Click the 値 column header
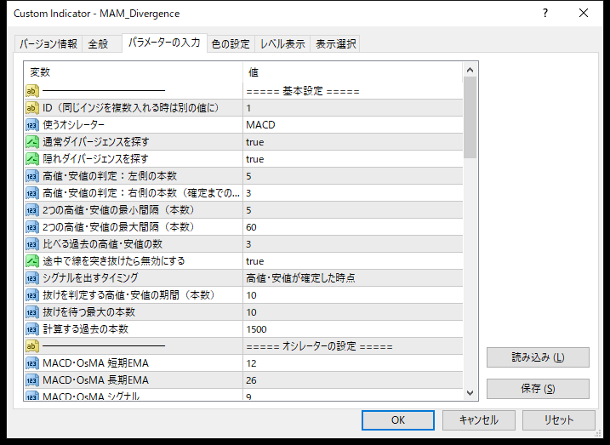This screenshot has width=610, height=445. click(353, 72)
